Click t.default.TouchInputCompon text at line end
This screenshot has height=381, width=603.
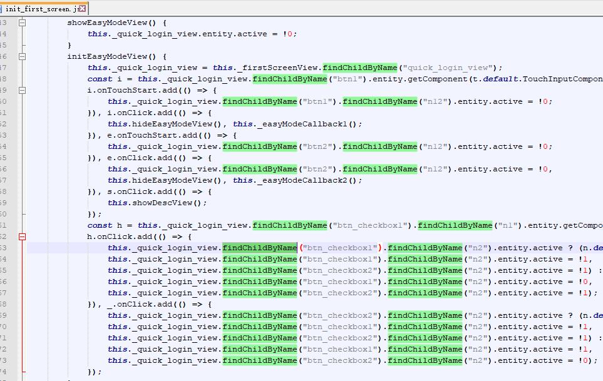[x=536, y=79]
